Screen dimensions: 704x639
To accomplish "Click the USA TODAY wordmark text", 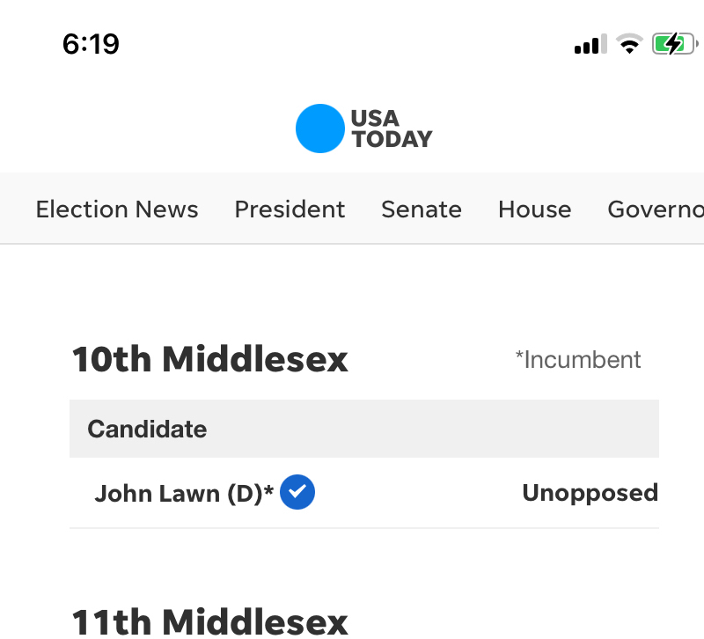I will click(392, 129).
